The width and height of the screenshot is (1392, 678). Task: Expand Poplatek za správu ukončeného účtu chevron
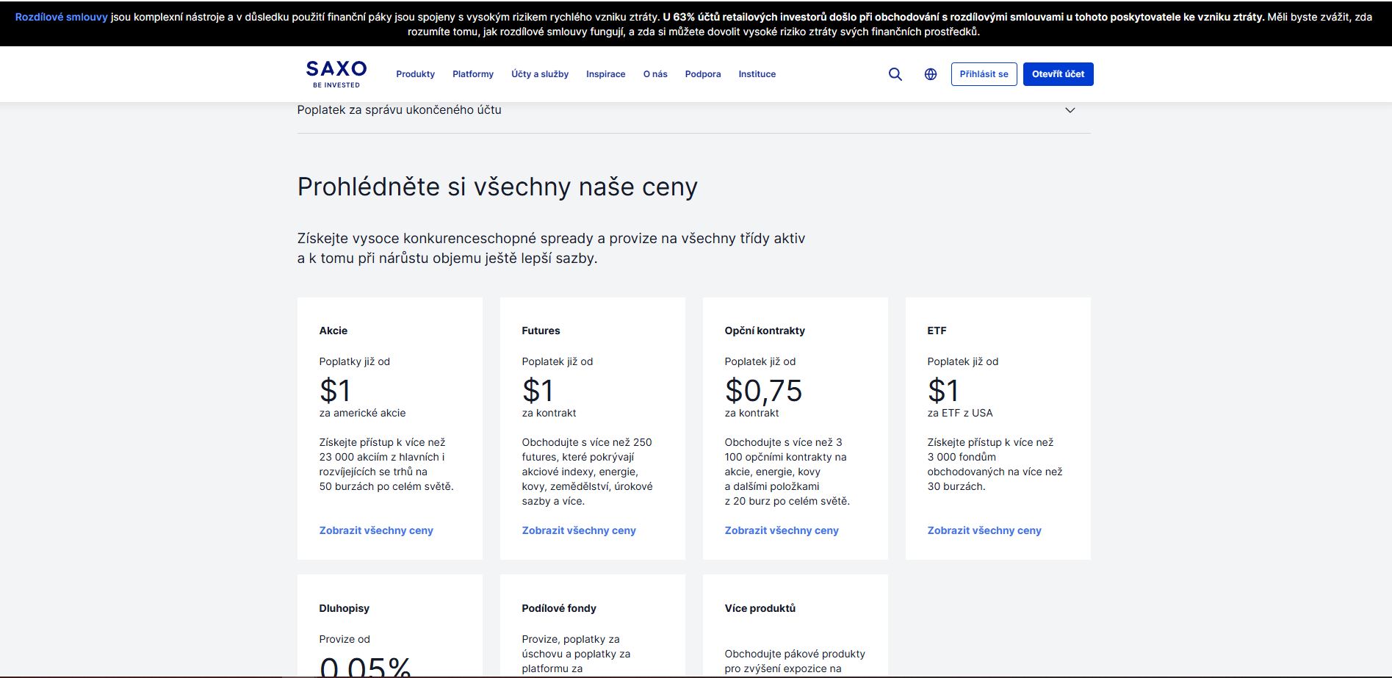point(1070,110)
